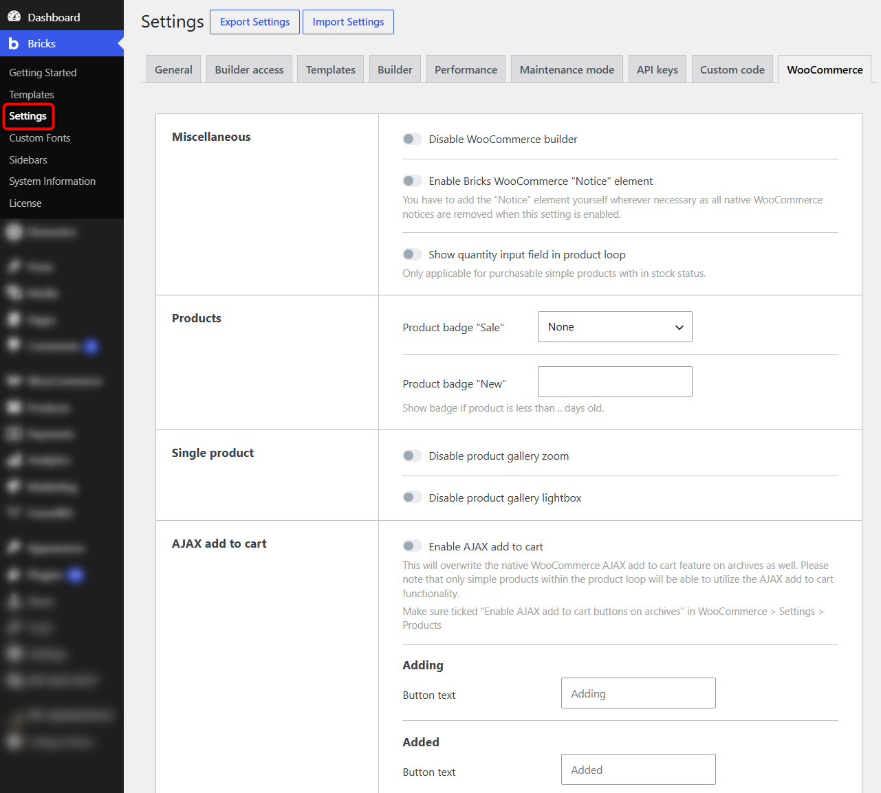Viewport: 881px width, 793px height.
Task: Toggle Disable WooCommerce builder switch
Action: [x=412, y=139]
